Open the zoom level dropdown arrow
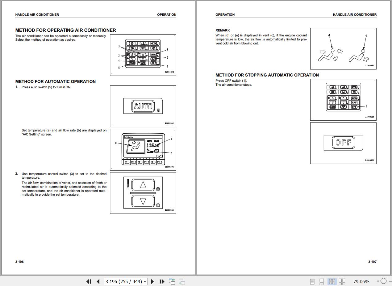This screenshot has height=286, width=392. pyautogui.click(x=378, y=281)
